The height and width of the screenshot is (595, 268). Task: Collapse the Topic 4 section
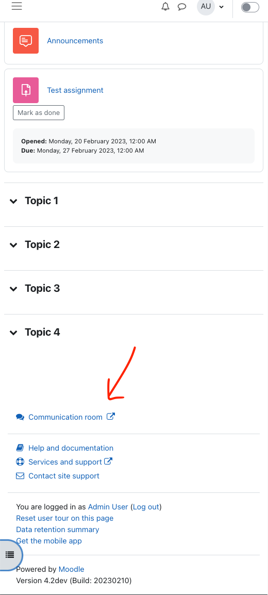[13, 333]
